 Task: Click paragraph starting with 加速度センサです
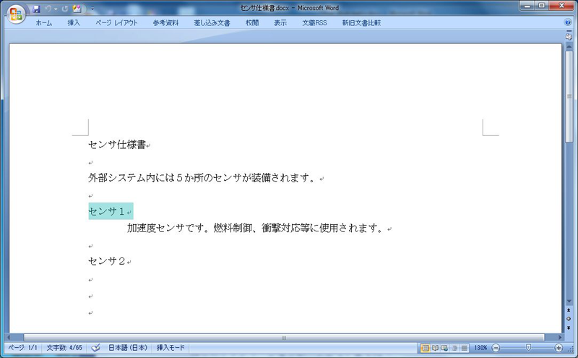pos(256,228)
